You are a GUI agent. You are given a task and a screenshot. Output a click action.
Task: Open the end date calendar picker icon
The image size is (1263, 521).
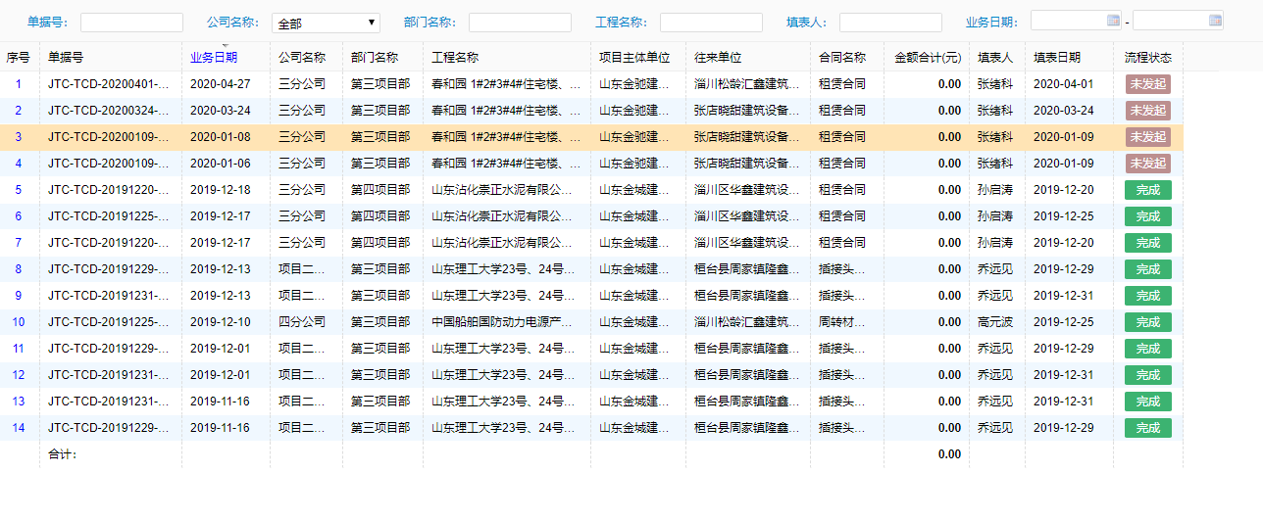pyautogui.click(x=1215, y=20)
